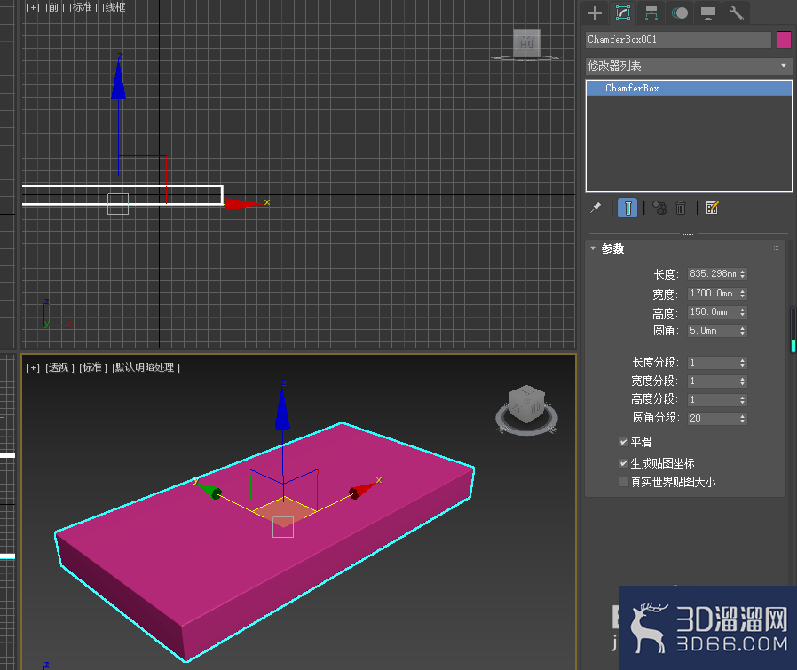The height and width of the screenshot is (670, 797).
Task: Open the perspective [透视] view menu
Action: (59, 367)
